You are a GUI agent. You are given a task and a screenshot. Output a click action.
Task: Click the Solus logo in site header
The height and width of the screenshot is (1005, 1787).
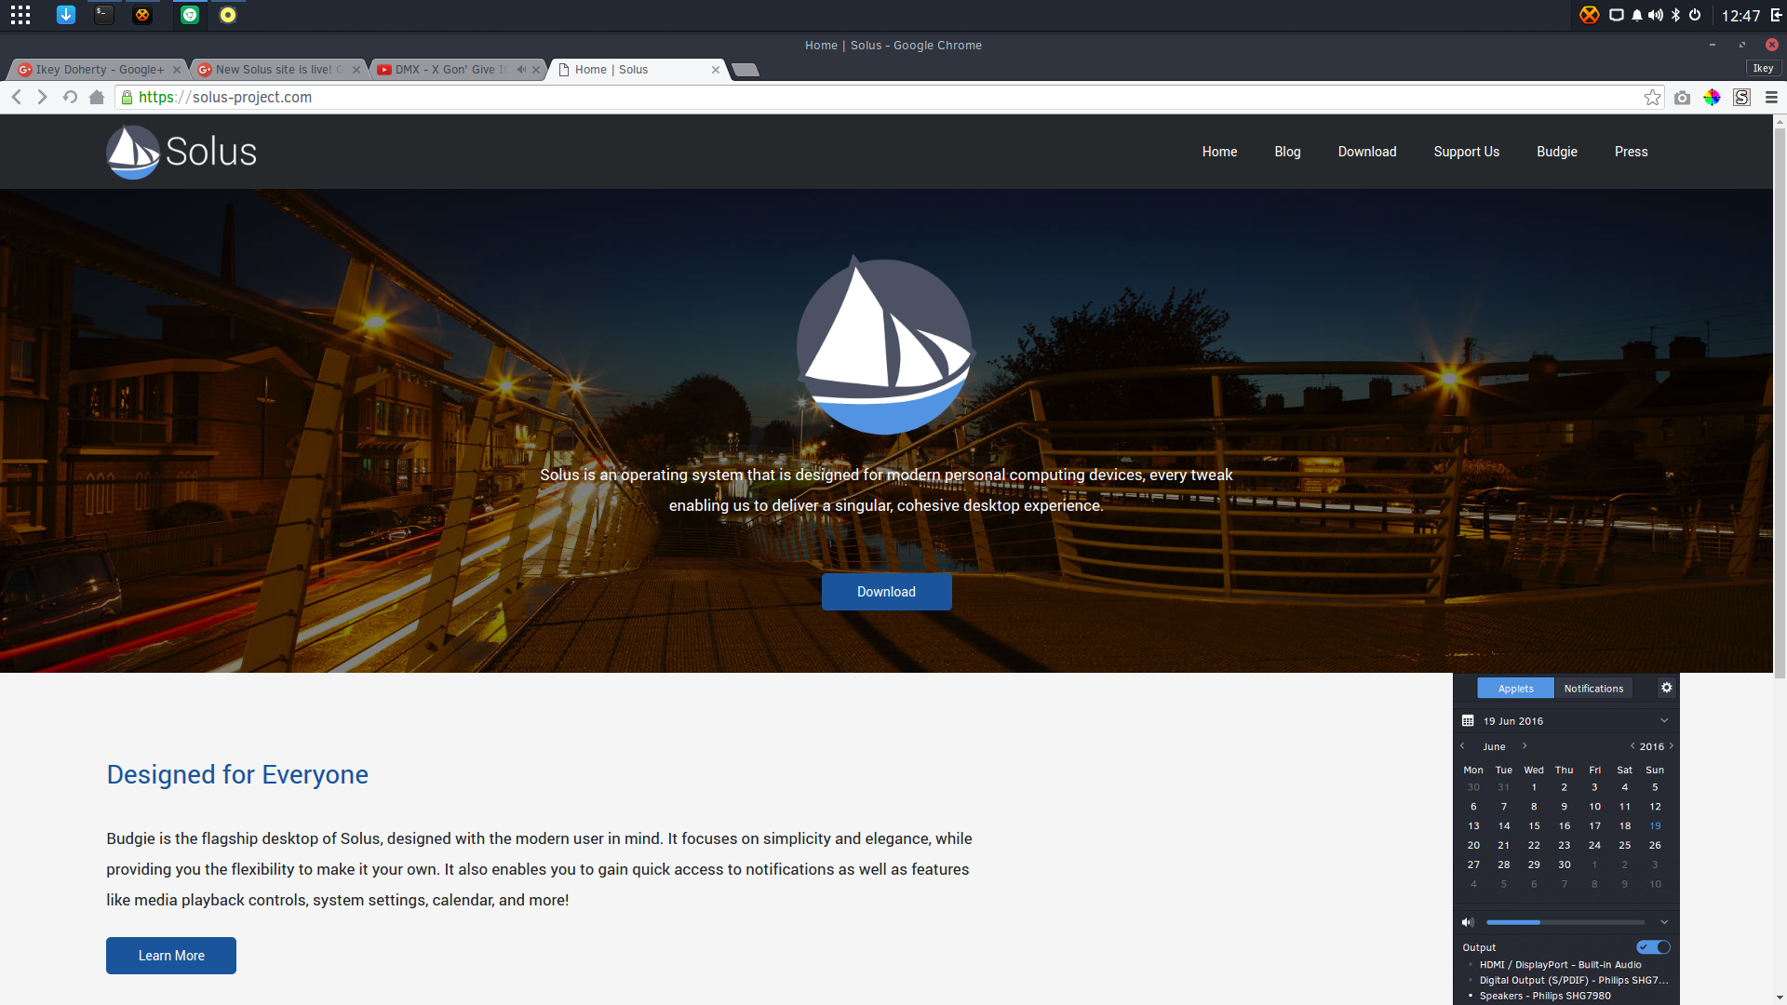coord(181,152)
